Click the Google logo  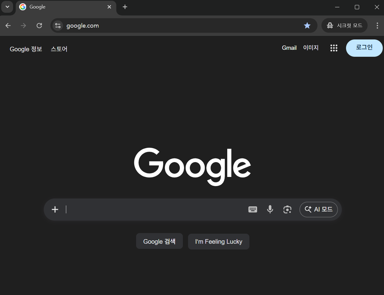tap(192, 167)
